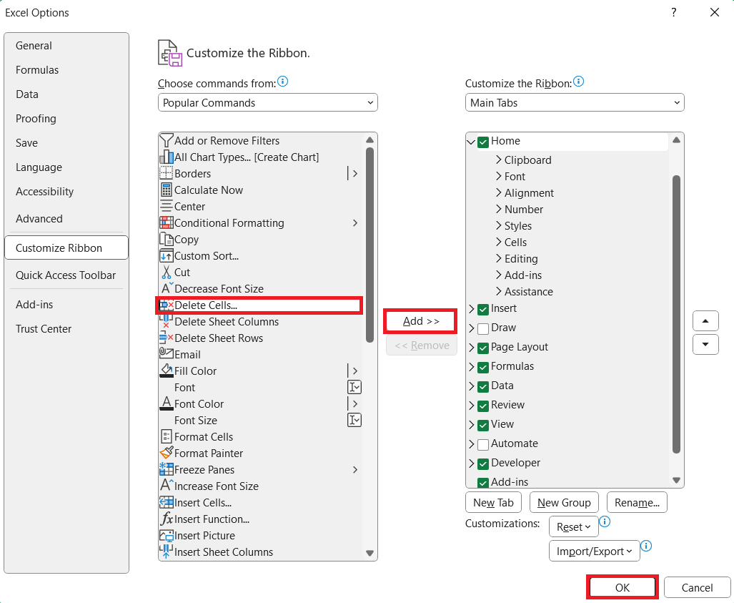Click the Delete Sheet Rows icon
The height and width of the screenshot is (603, 734).
pyautogui.click(x=167, y=338)
